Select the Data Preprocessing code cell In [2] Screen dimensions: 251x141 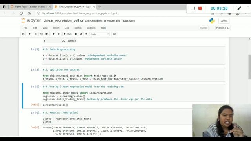[133, 56]
